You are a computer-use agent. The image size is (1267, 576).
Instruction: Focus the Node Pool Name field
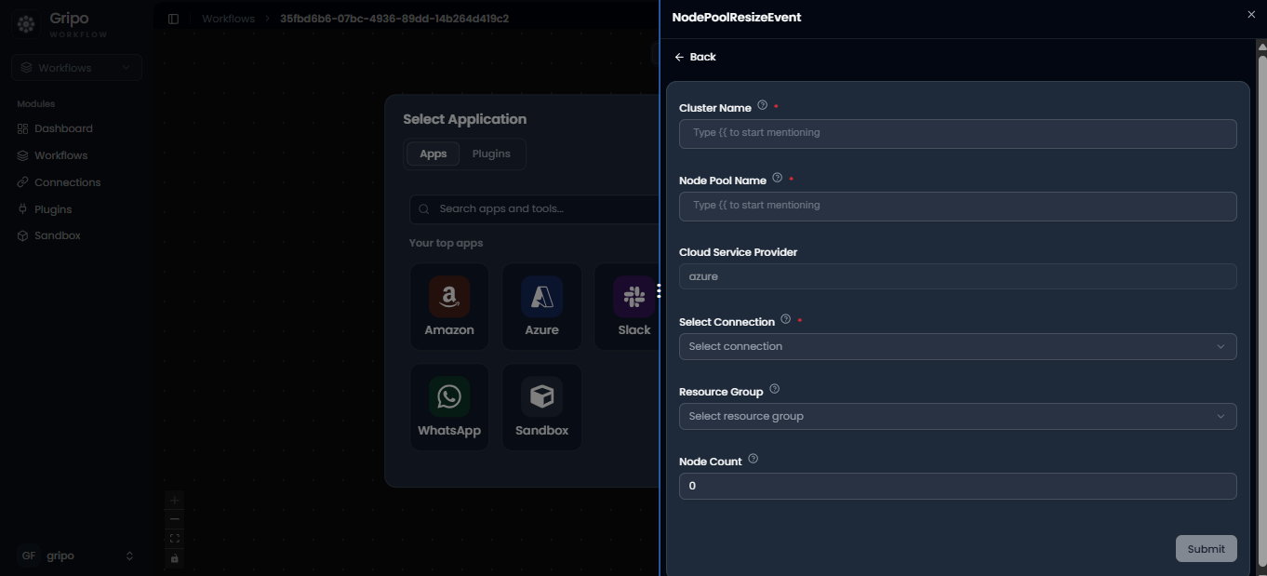coord(957,206)
